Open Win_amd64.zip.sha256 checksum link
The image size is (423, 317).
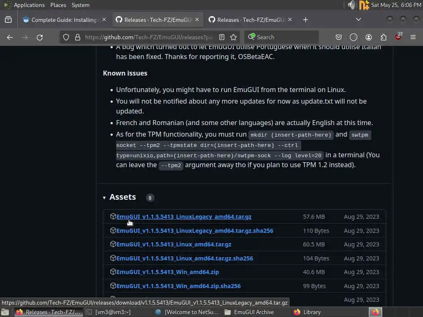(178, 286)
